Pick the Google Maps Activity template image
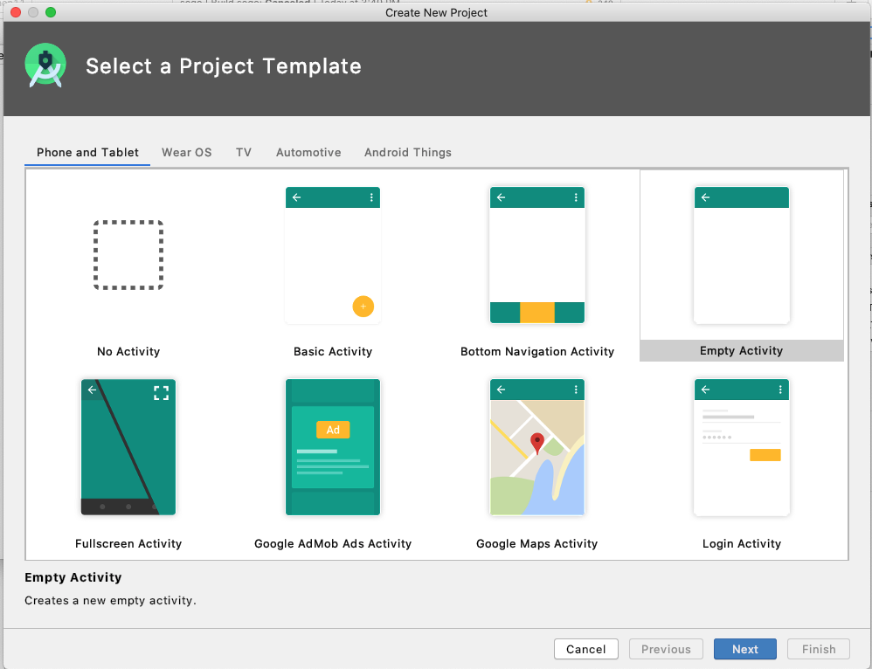Viewport: 872px width, 669px height. coord(537,447)
